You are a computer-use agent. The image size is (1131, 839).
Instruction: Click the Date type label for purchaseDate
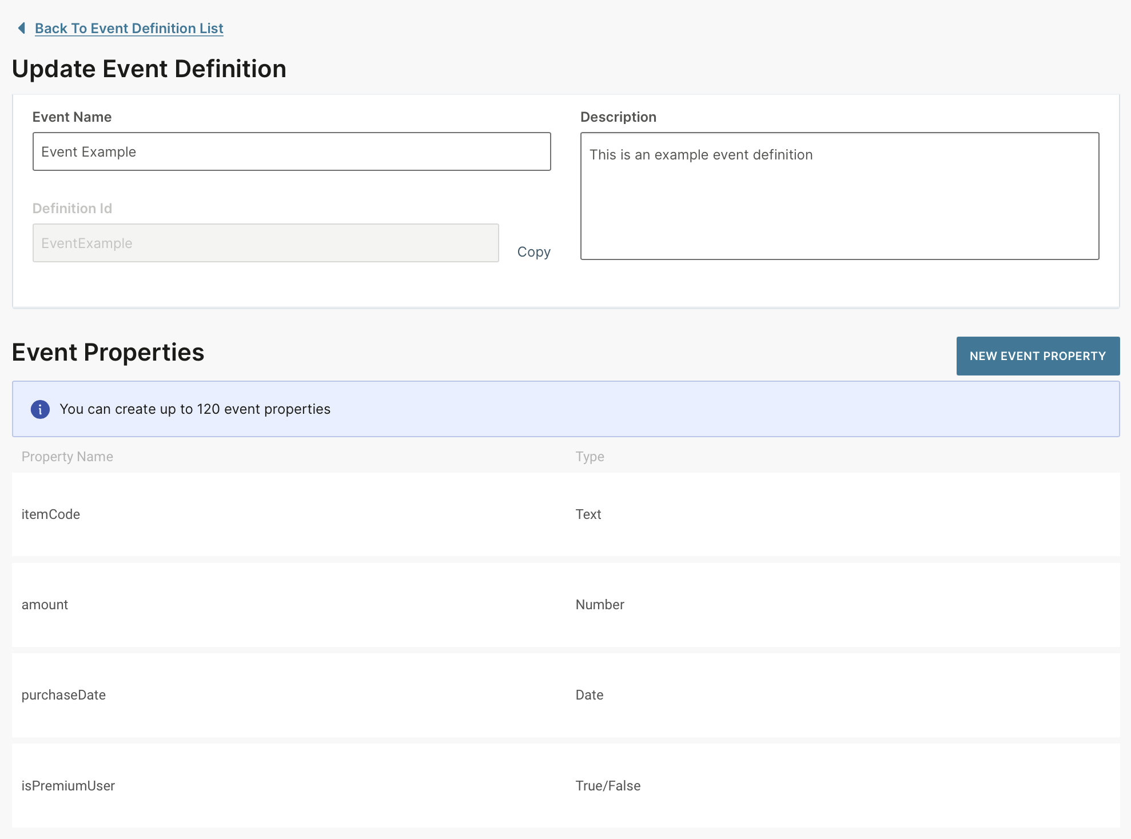[590, 695]
